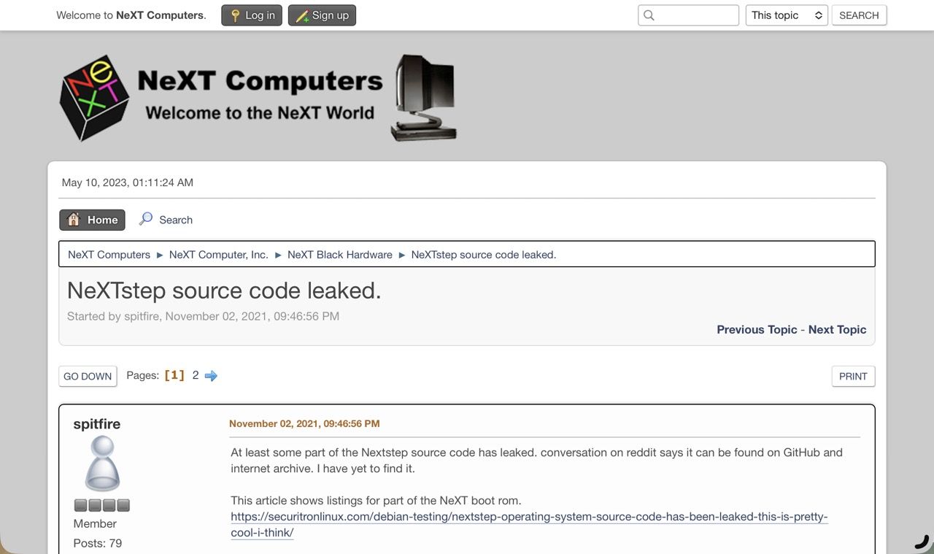
Task: Click the 'Posts: 79' text
Action: (98, 543)
